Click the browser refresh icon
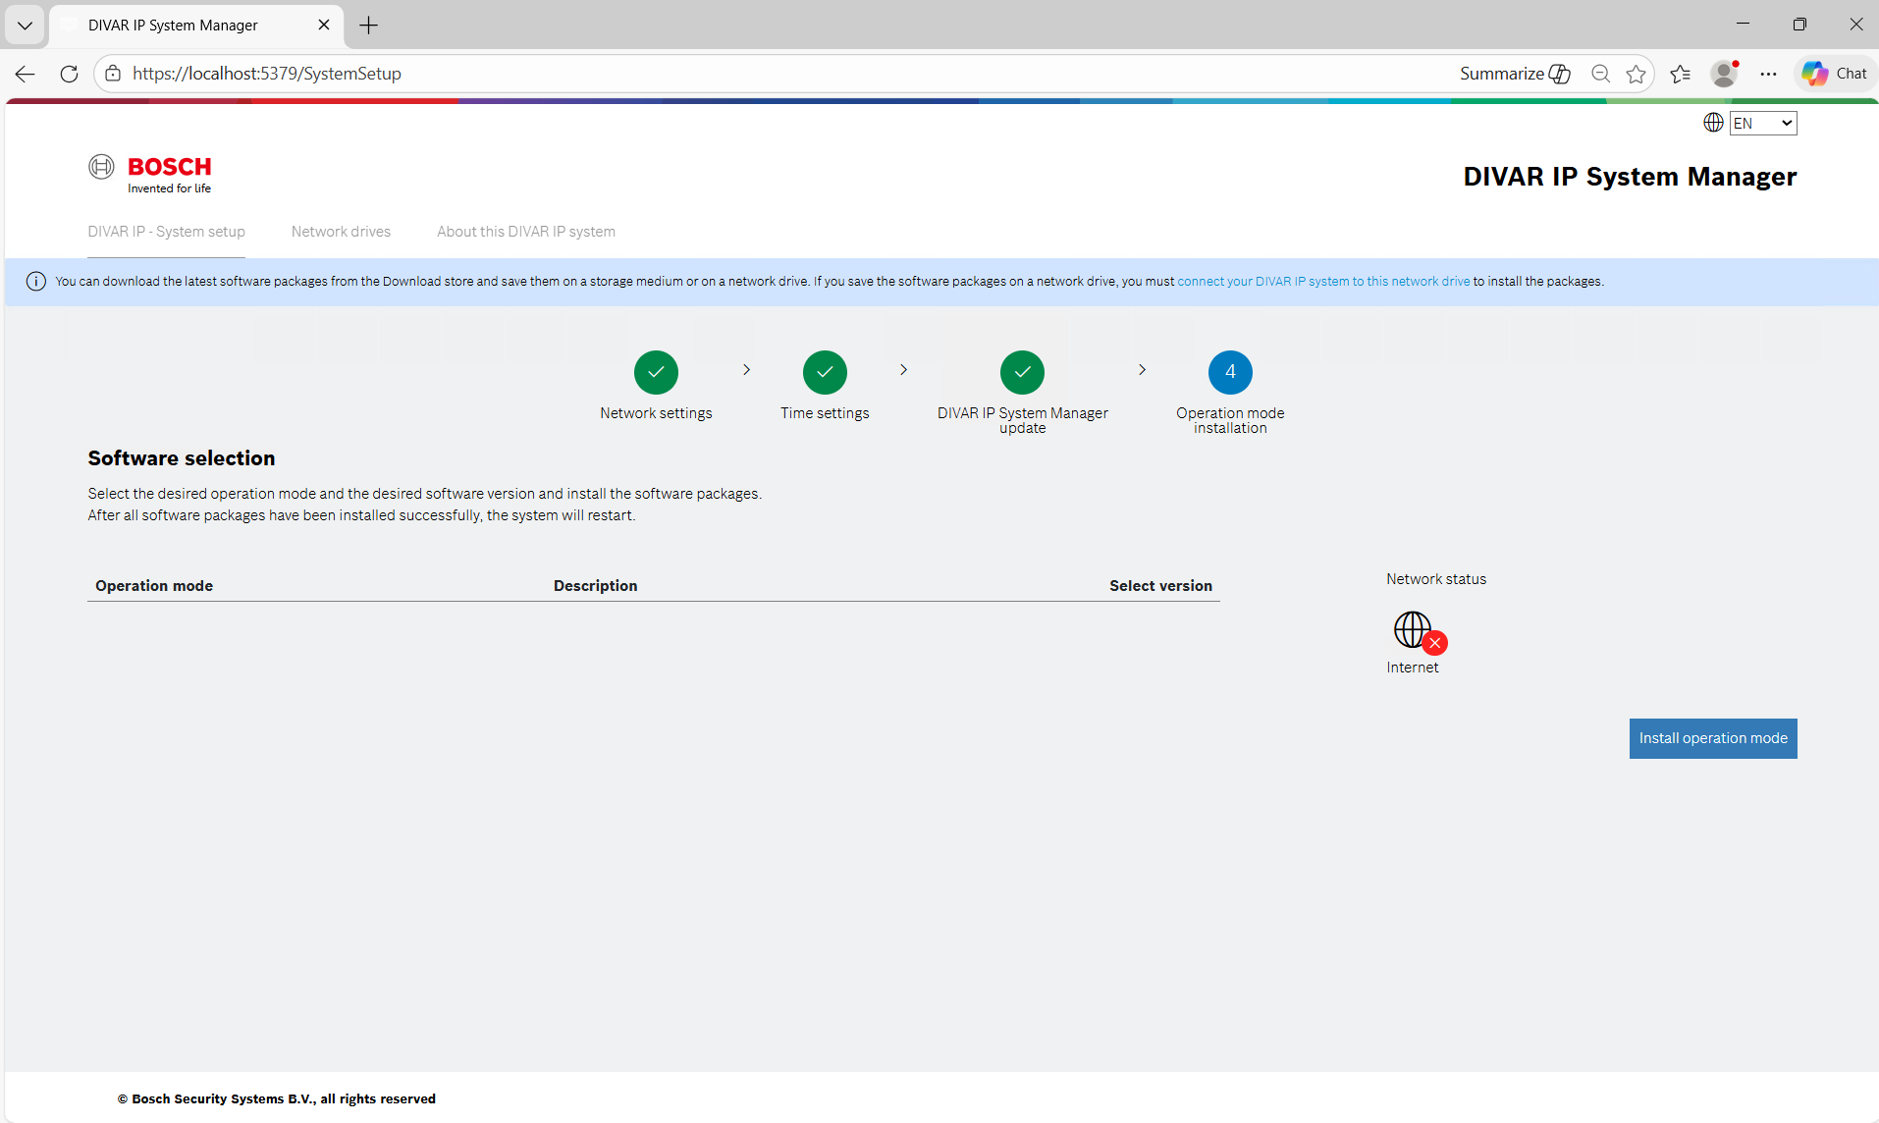The height and width of the screenshot is (1123, 1879). tap(69, 74)
